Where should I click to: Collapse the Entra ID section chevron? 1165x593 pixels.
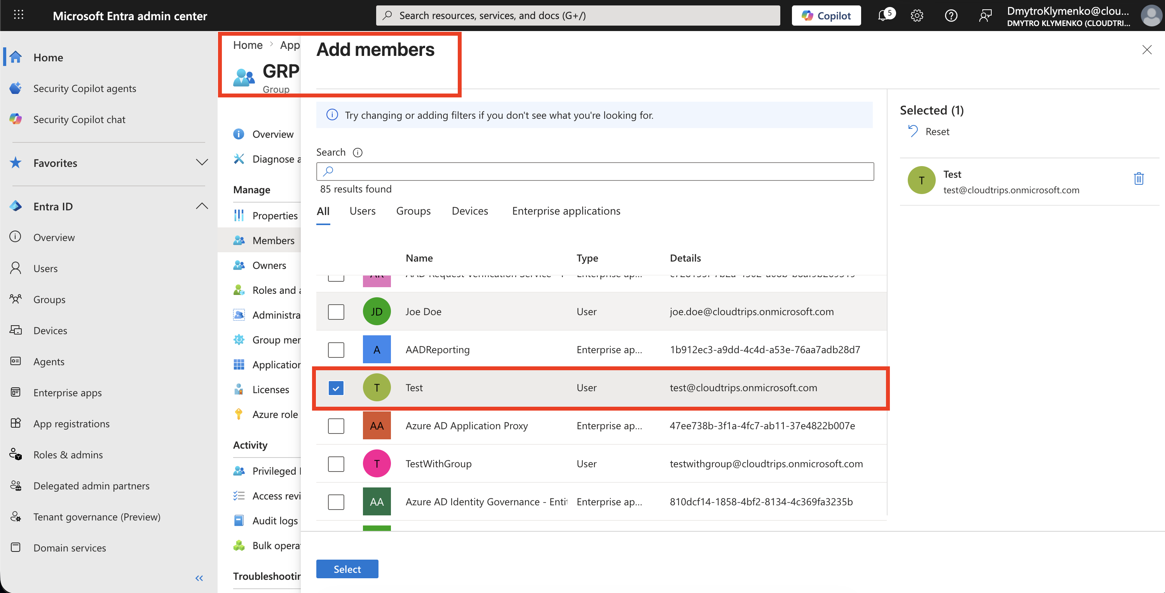[x=202, y=206]
